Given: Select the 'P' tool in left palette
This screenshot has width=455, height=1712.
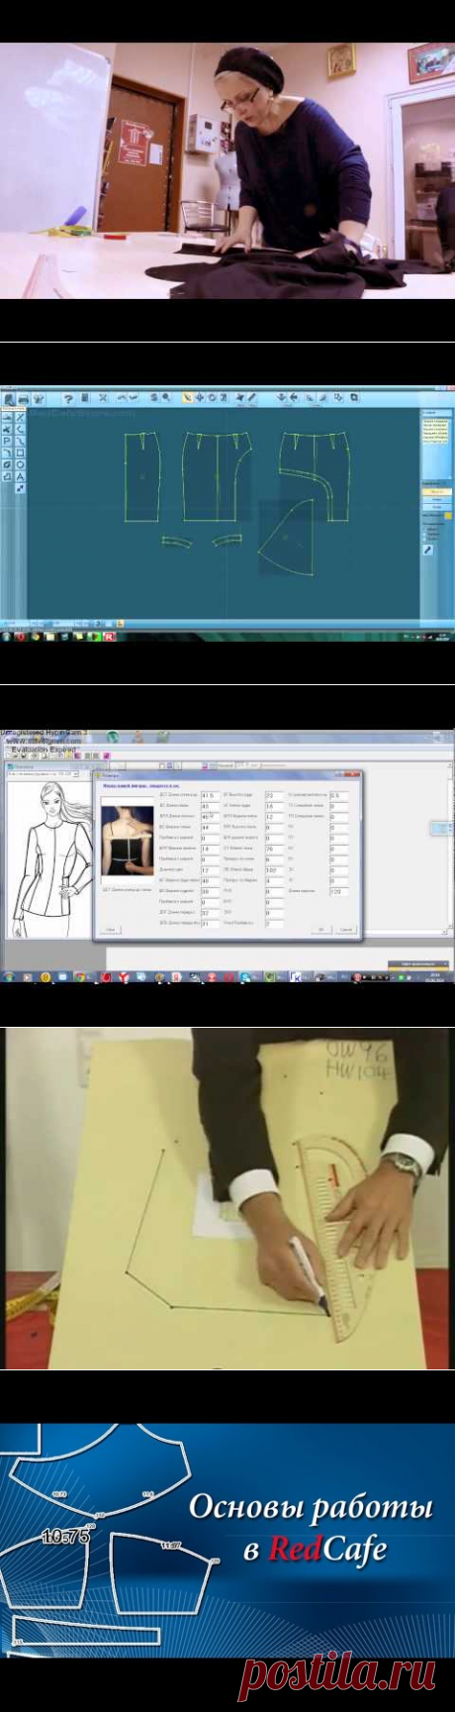Looking at the screenshot, I should click(x=7, y=440).
